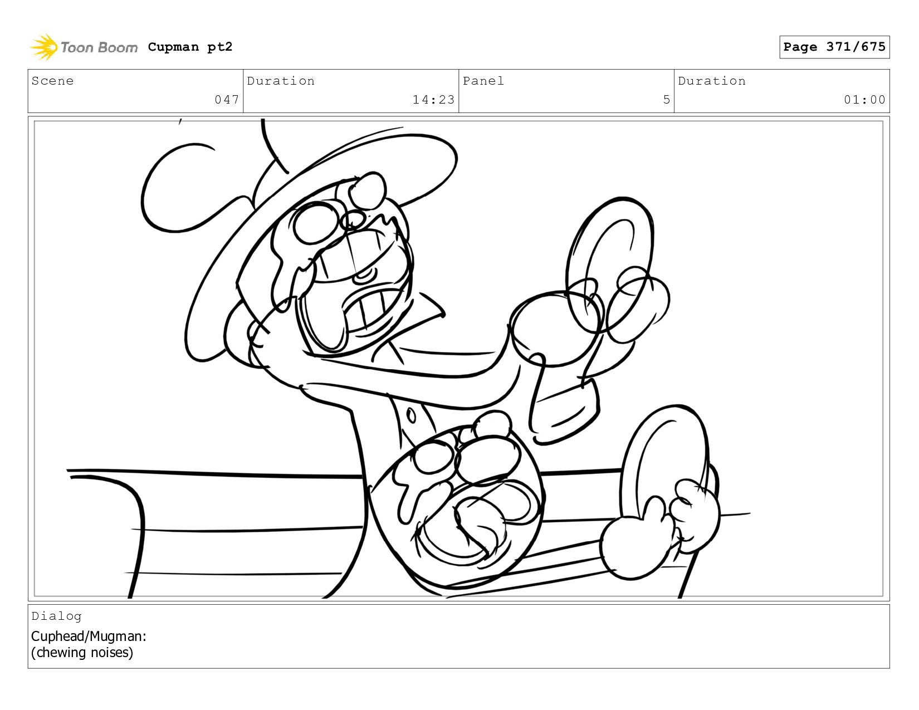Click the panel number '5'
Screen dimensions: 919x710
click(666, 100)
